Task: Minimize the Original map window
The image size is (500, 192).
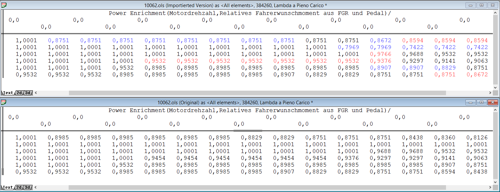Action: pyautogui.click(x=471, y=102)
